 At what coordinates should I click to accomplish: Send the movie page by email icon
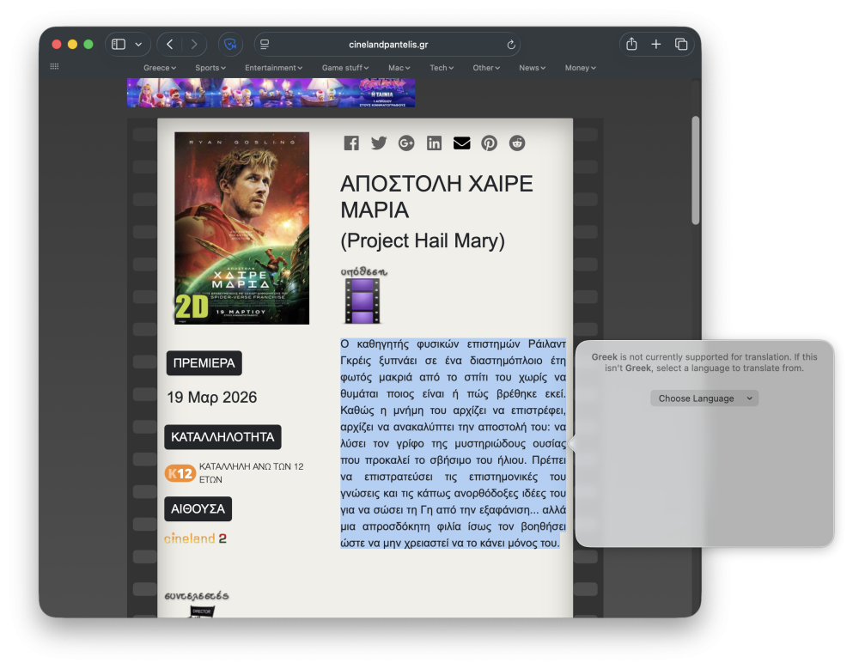click(x=461, y=143)
